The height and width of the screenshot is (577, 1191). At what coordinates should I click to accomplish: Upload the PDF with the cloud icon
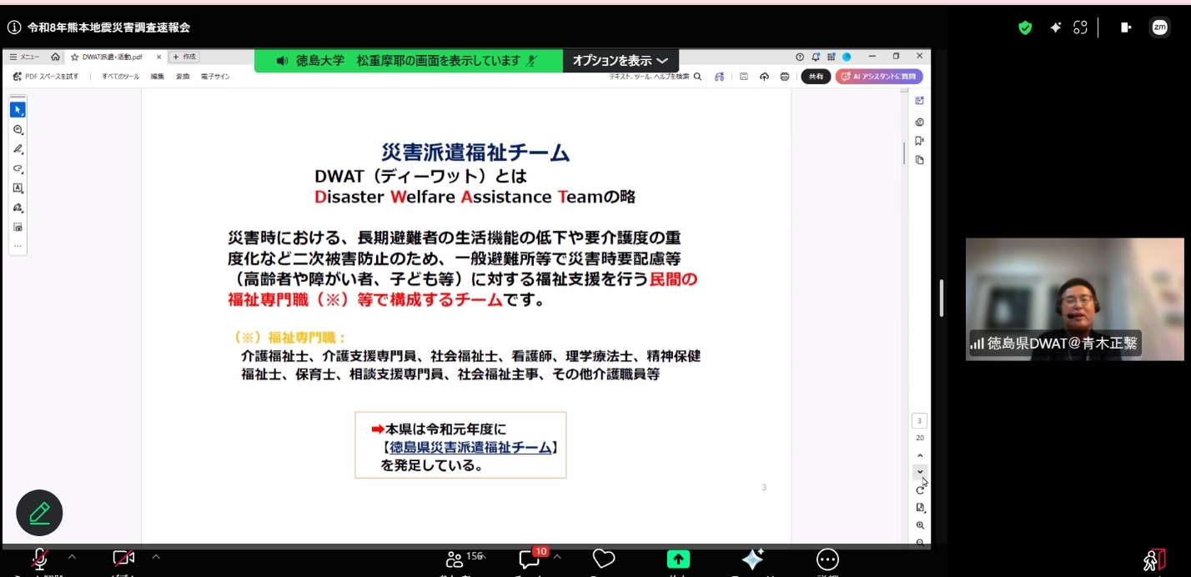pyautogui.click(x=764, y=77)
